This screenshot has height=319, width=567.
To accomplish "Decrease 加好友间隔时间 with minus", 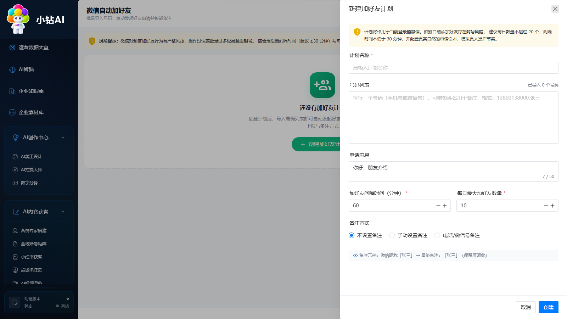I will coord(438,206).
